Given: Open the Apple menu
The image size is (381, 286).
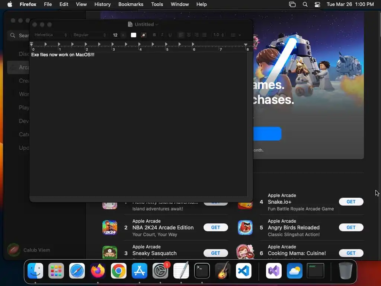Looking at the screenshot, I should point(10,4).
